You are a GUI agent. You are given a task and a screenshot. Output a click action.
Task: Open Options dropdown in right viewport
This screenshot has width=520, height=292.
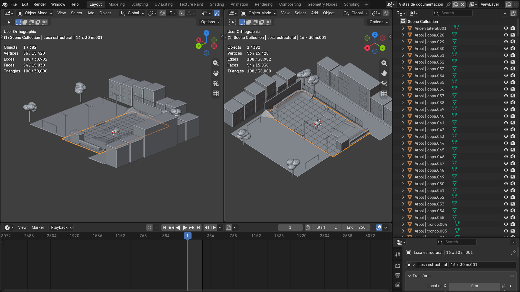(x=379, y=22)
